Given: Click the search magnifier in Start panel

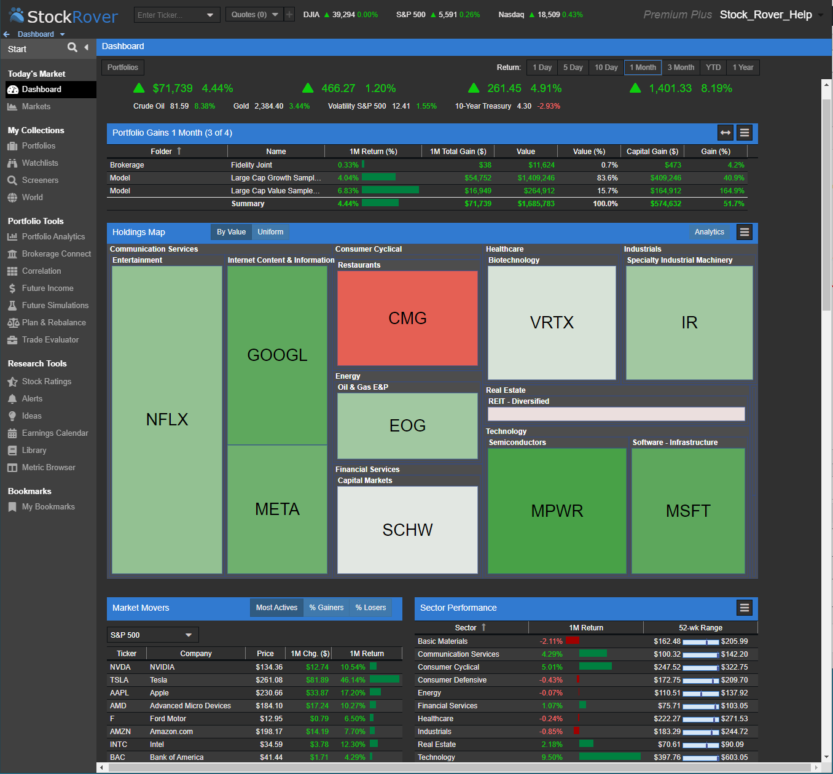Looking at the screenshot, I should (x=72, y=48).
